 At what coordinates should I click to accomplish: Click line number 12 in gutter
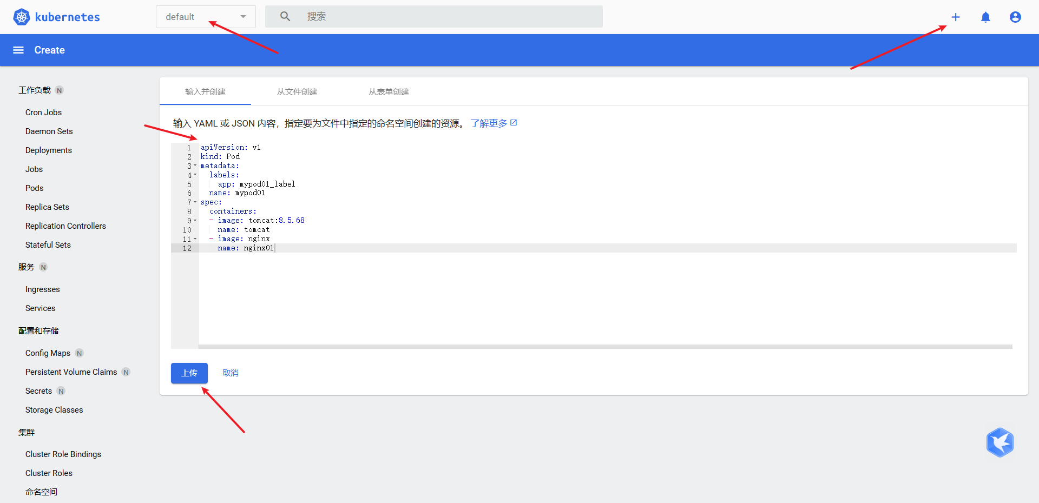[187, 248]
